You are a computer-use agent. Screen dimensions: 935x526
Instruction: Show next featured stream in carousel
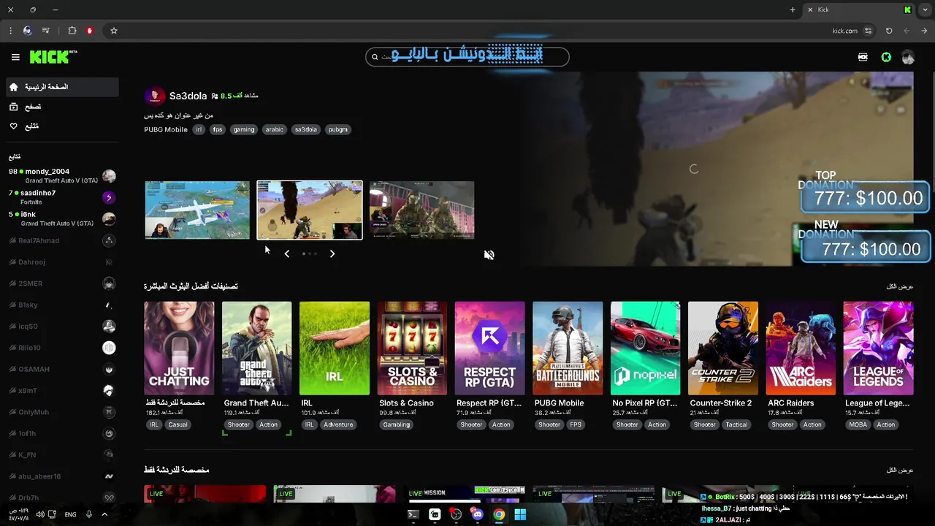[332, 254]
